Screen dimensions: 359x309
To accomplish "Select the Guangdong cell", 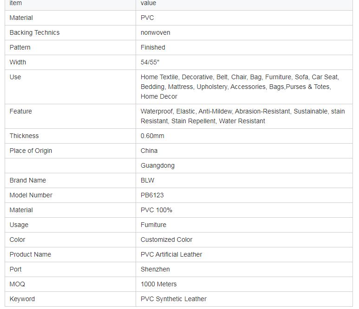I will pos(244,165).
